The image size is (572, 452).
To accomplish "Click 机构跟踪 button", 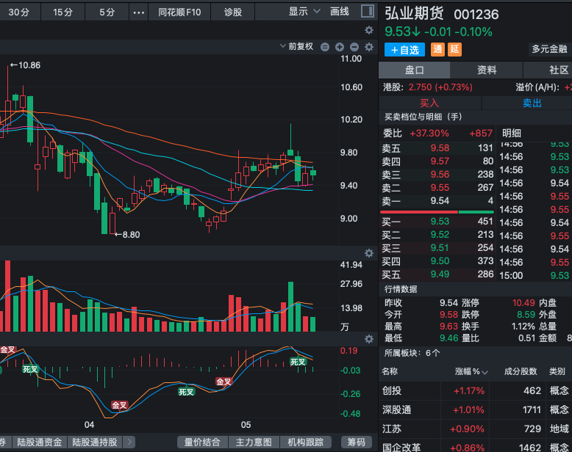I will [305, 442].
